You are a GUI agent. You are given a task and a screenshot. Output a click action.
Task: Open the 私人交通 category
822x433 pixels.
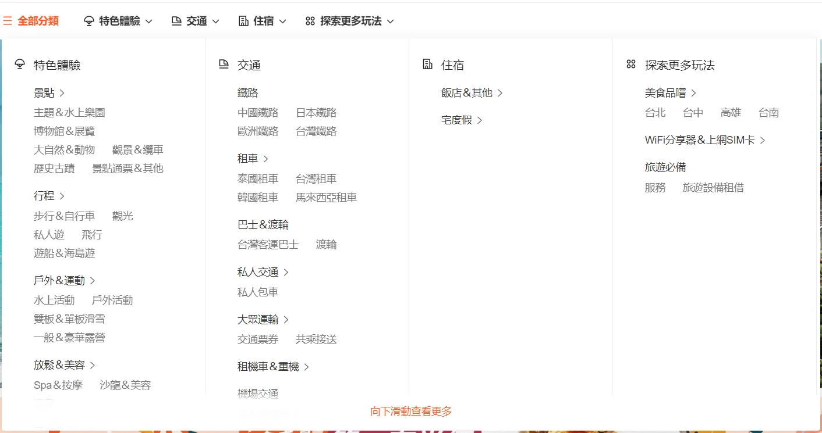pos(263,272)
